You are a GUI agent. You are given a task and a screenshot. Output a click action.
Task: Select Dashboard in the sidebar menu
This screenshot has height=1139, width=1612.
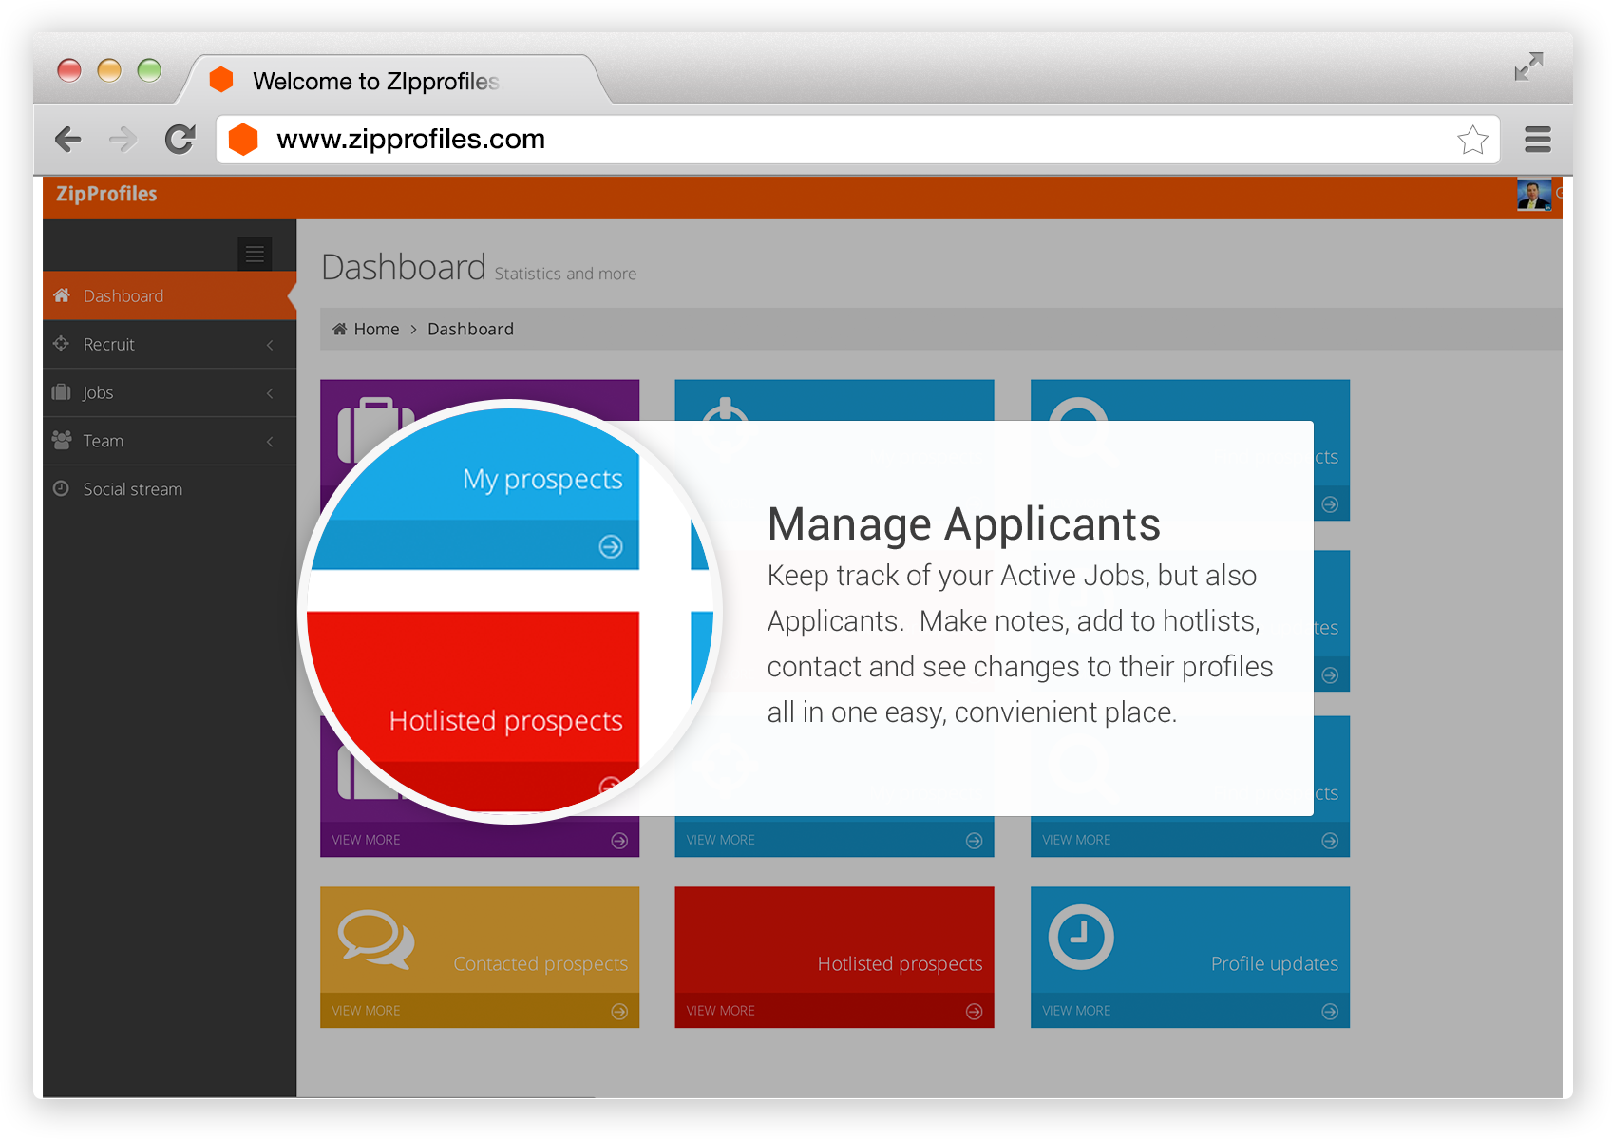[x=123, y=295]
